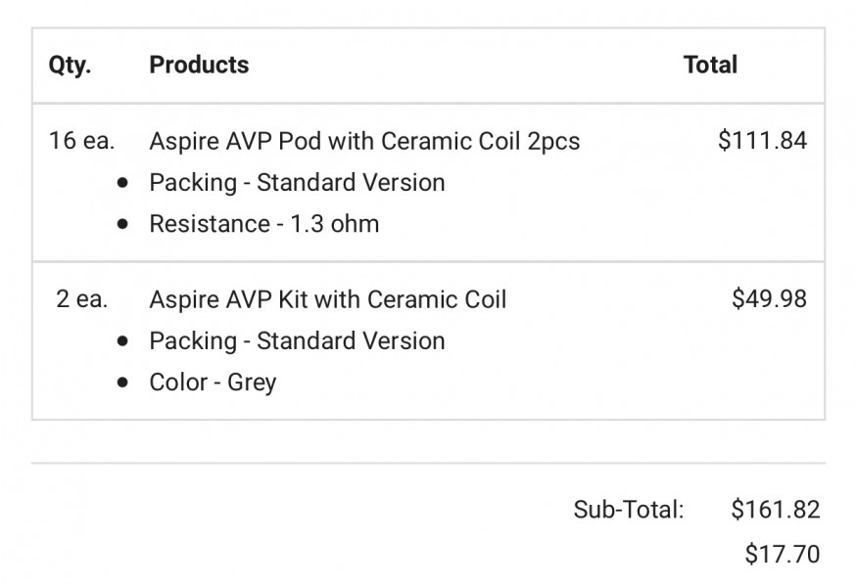The image size is (857, 584).
Task: Click the $17.70 amount
Action: pos(783,554)
